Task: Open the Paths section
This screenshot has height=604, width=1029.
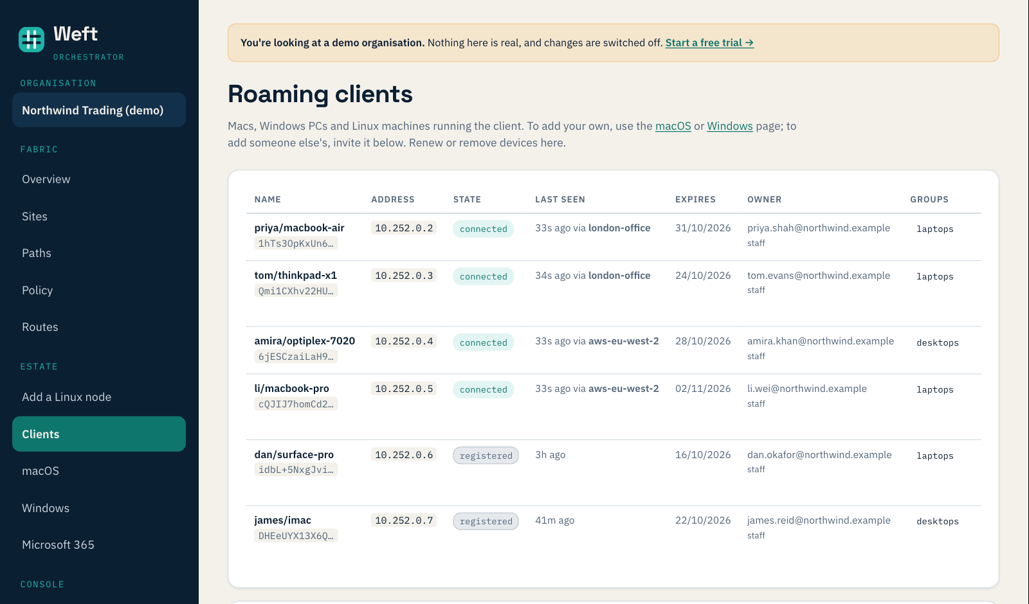Action: click(x=99, y=253)
